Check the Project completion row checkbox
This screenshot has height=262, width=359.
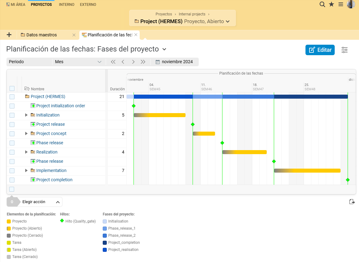pos(12,180)
